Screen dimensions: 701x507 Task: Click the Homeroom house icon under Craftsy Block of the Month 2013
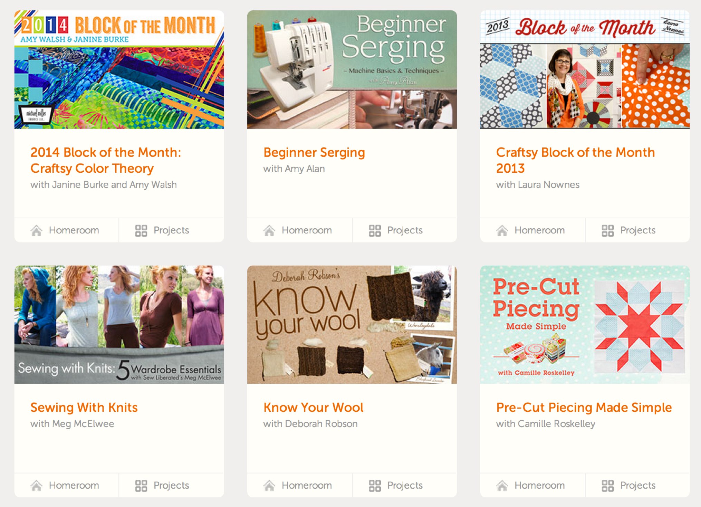tap(503, 230)
